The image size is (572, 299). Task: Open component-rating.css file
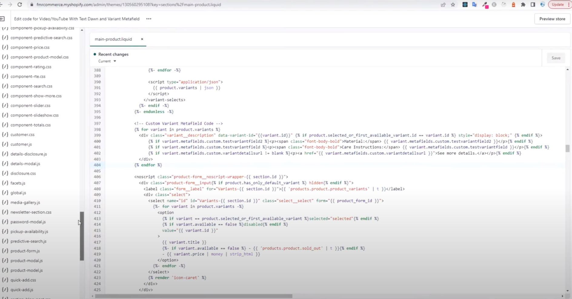tap(31, 67)
